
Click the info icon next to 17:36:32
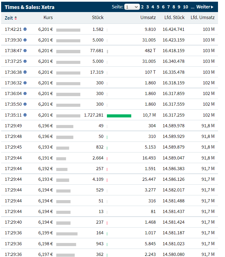(x=25, y=83)
